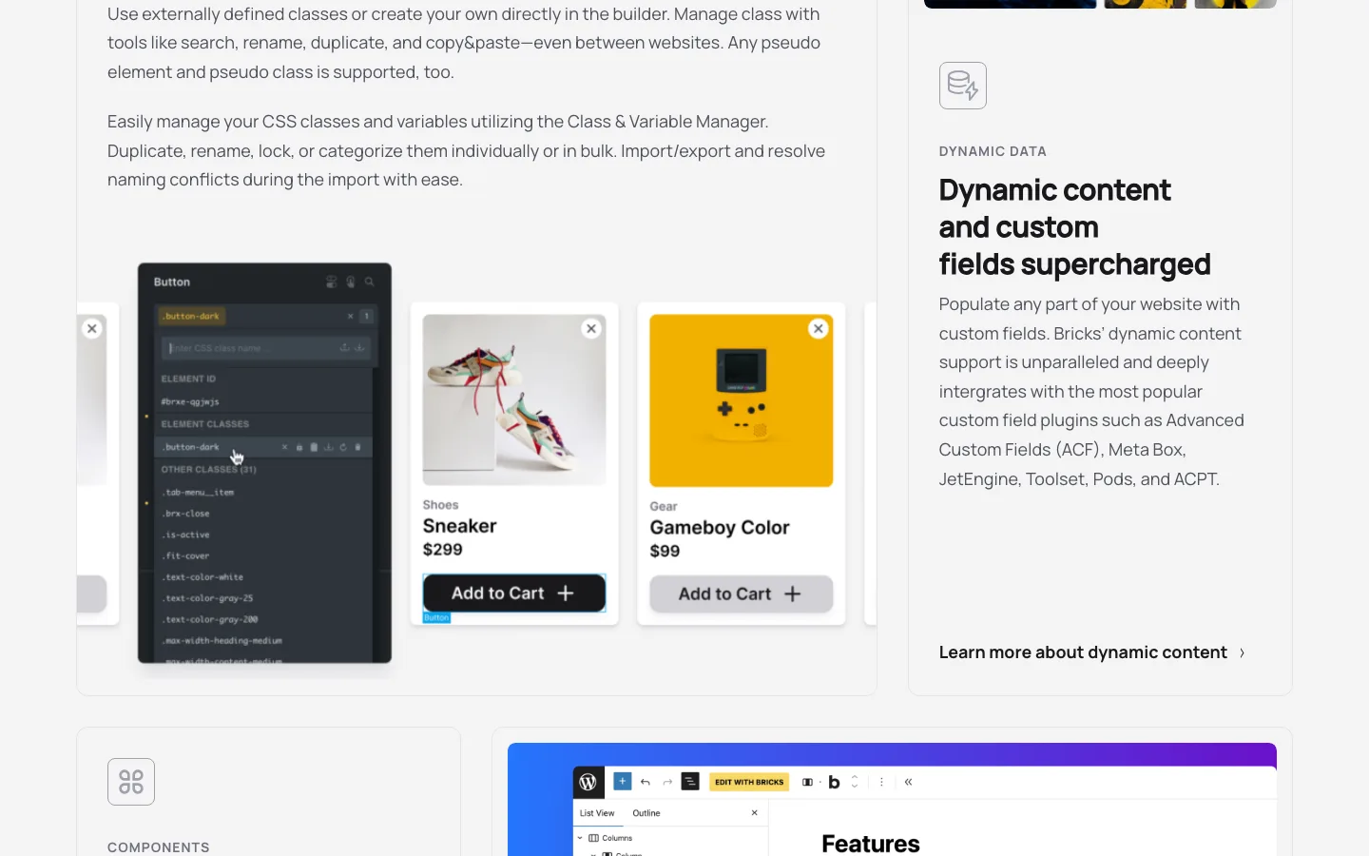The image size is (1369, 856).
Task: Open the WordPress logo in editor
Action: (588, 782)
